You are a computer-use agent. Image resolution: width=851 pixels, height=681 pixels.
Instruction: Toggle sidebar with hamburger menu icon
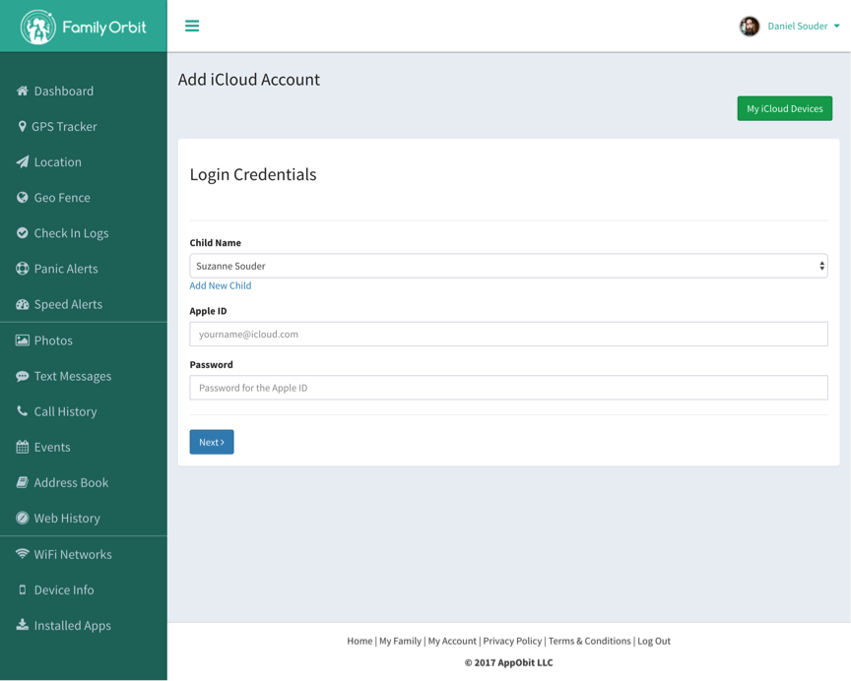pyautogui.click(x=192, y=27)
